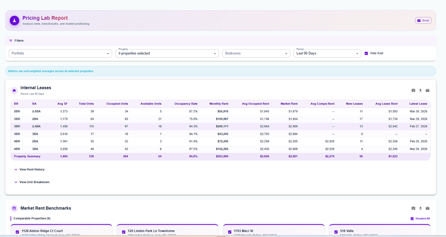Viewport: 446px width, 237px height.
Task: Email the Internal Leases section
Action: [x=427, y=90]
